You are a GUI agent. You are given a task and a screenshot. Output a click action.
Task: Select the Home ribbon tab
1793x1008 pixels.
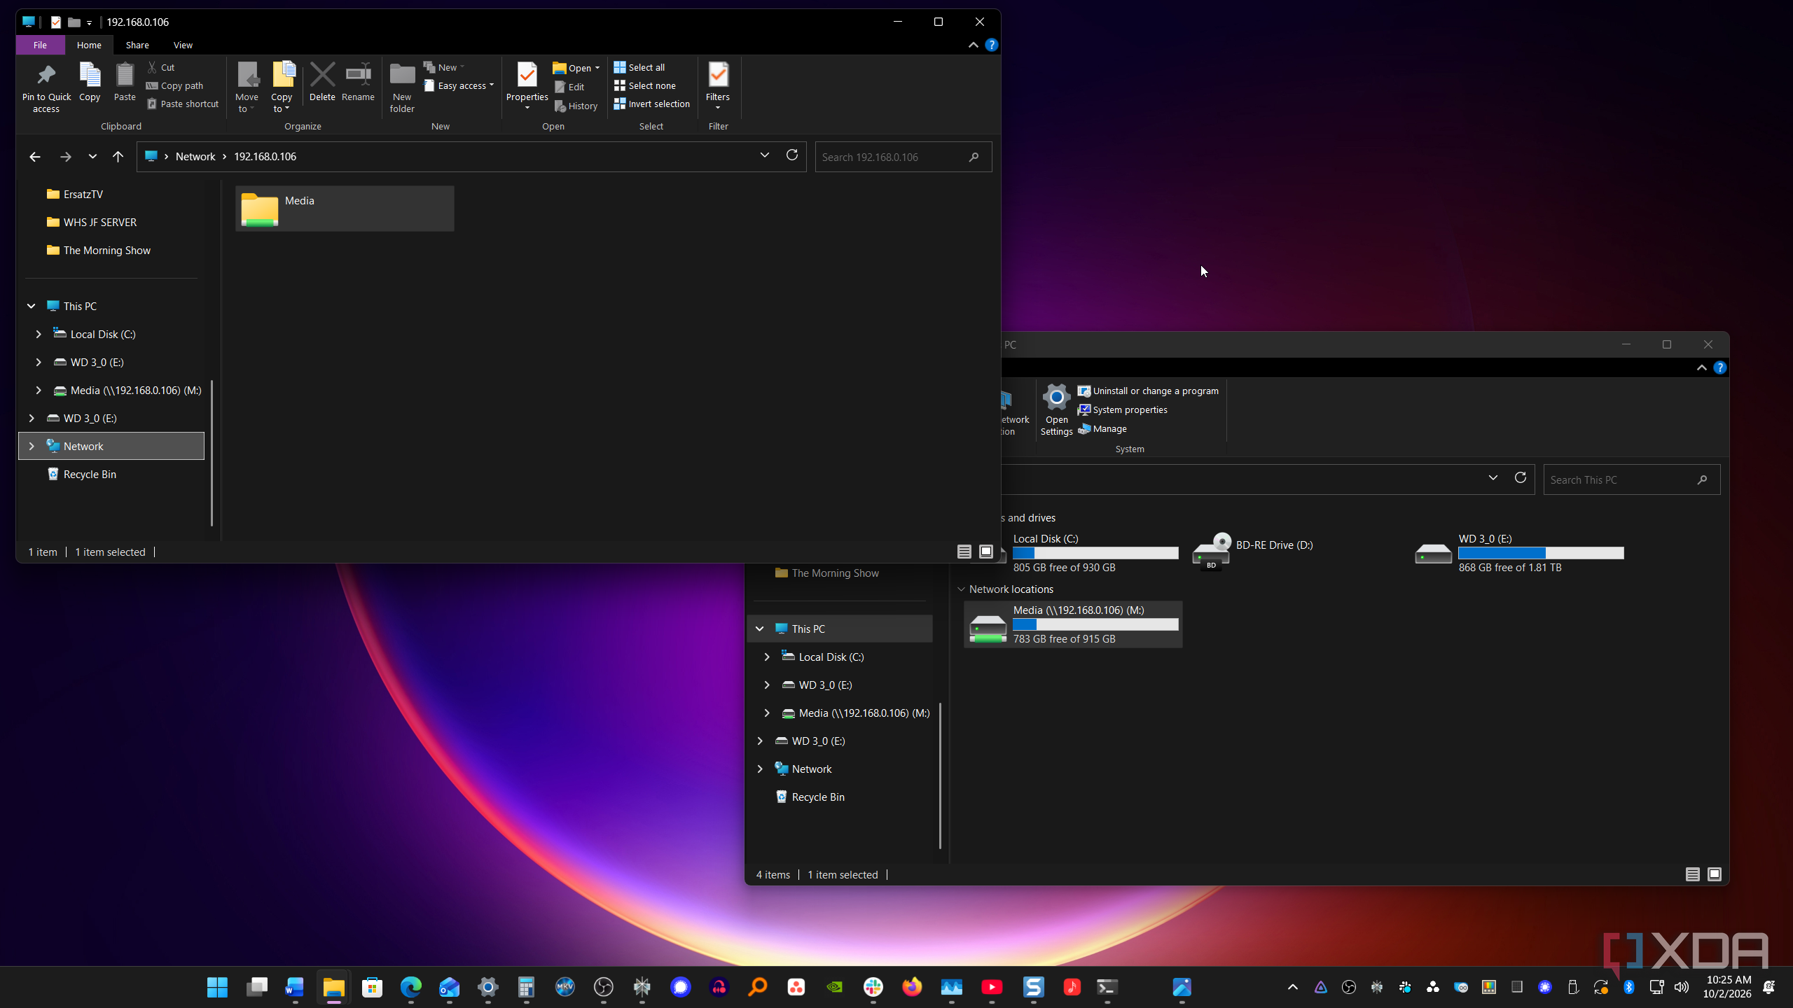click(x=89, y=45)
